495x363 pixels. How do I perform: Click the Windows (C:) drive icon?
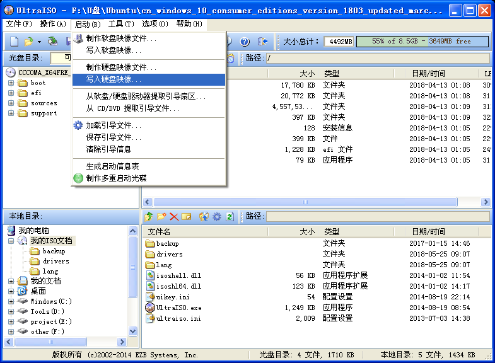point(23,301)
